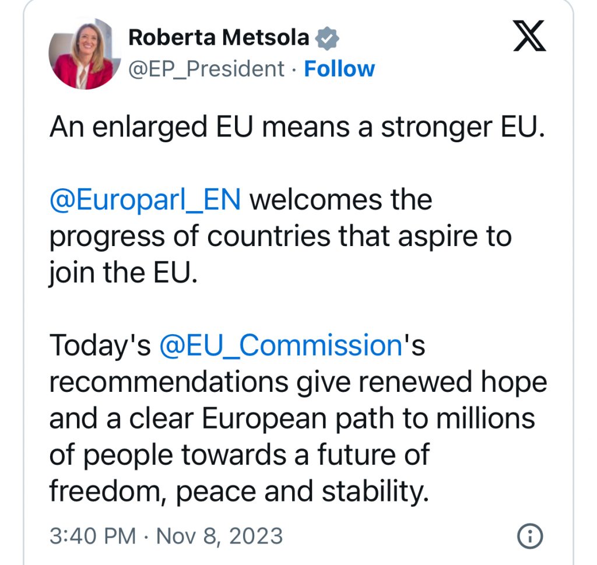The image size is (597, 565).
Task: Click the 3:40 PM timestamp
Action: point(93,536)
